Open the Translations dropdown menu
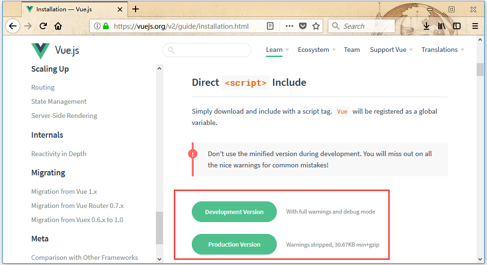Viewport: 487px width, 265px height. [x=443, y=50]
